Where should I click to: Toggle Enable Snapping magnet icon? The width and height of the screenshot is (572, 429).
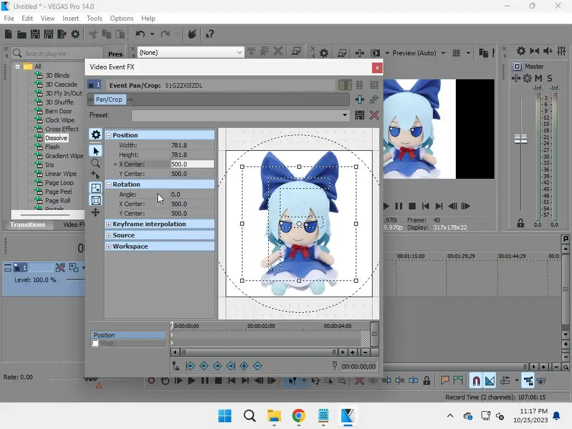coord(476,381)
